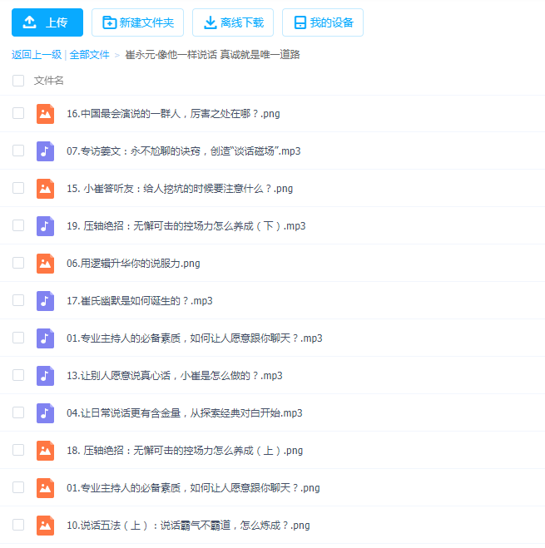Toggle the select-all checkbox beside 文件名
Viewport: 545px width, 548px height.
(18, 81)
